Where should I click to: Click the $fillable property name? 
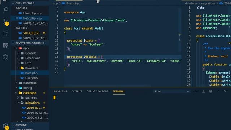(x=90, y=57)
